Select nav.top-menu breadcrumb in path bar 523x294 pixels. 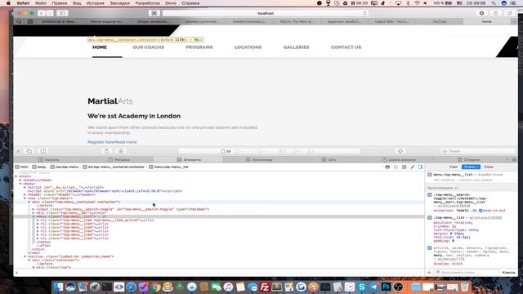tap(65, 167)
